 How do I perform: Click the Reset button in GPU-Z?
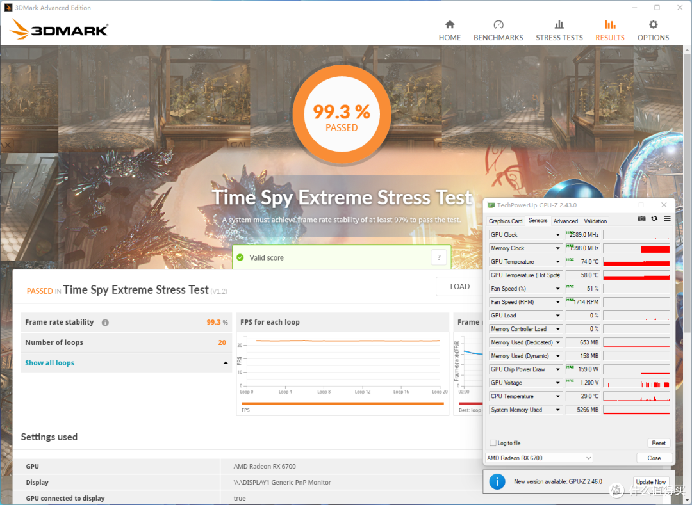click(x=659, y=443)
